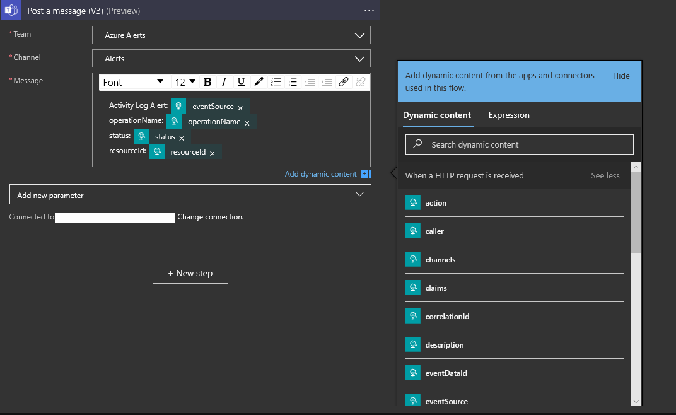Toggle bold formatting in message toolbar
The width and height of the screenshot is (676, 415).
tap(207, 82)
